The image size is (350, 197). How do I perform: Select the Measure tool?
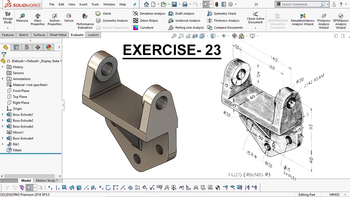pyautogui.click(x=22, y=18)
